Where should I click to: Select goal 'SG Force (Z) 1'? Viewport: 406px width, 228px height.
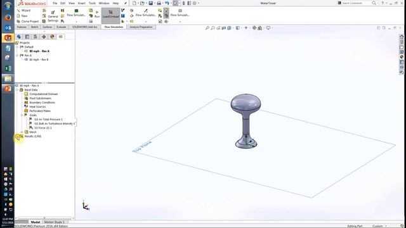pyautogui.click(x=43, y=128)
